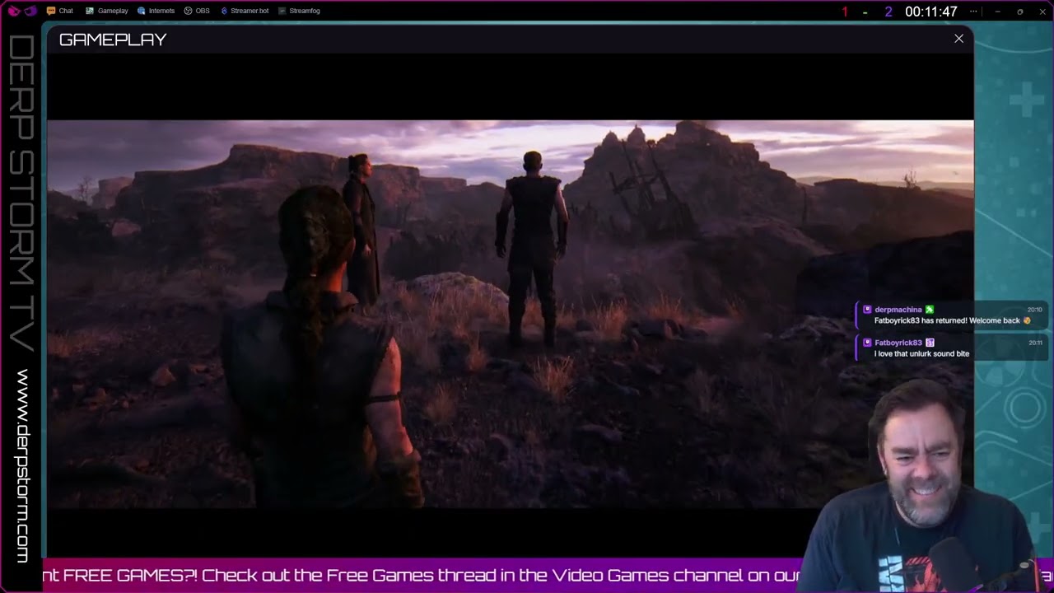Screen dimensions: 1054x593
Task: Click the purple eye logo icon
Action: [x=30, y=11]
